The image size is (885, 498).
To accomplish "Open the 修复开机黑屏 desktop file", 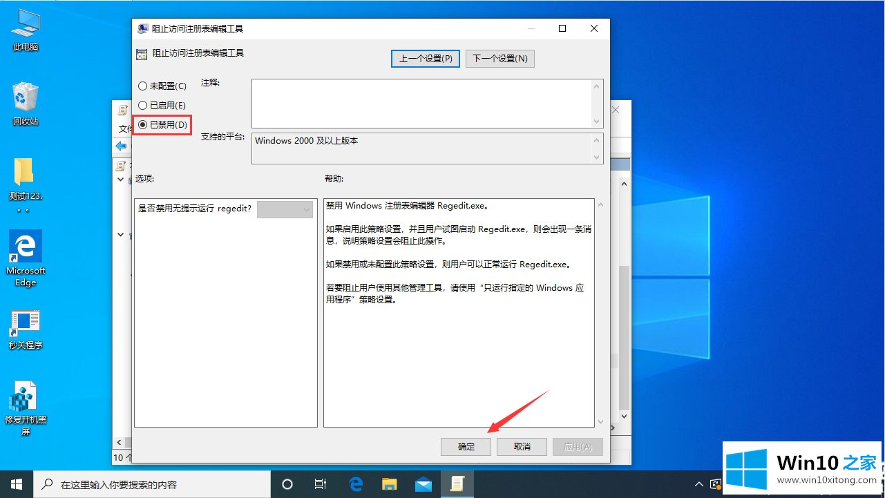I will tap(26, 409).
